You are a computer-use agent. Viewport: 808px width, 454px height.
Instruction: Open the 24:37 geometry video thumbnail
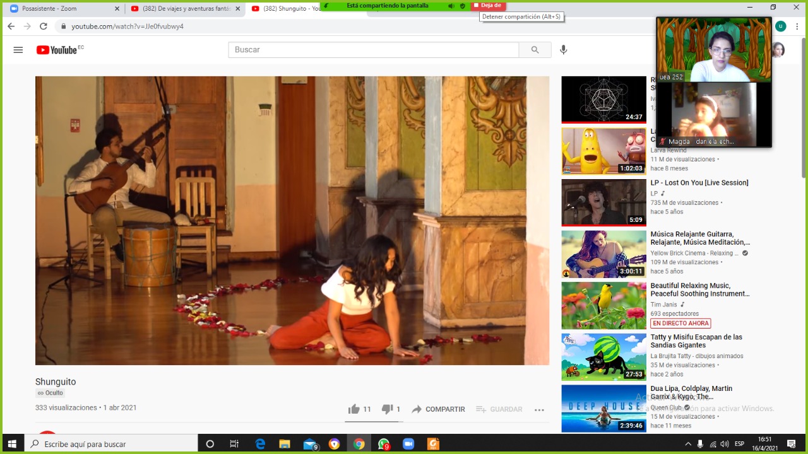point(604,100)
